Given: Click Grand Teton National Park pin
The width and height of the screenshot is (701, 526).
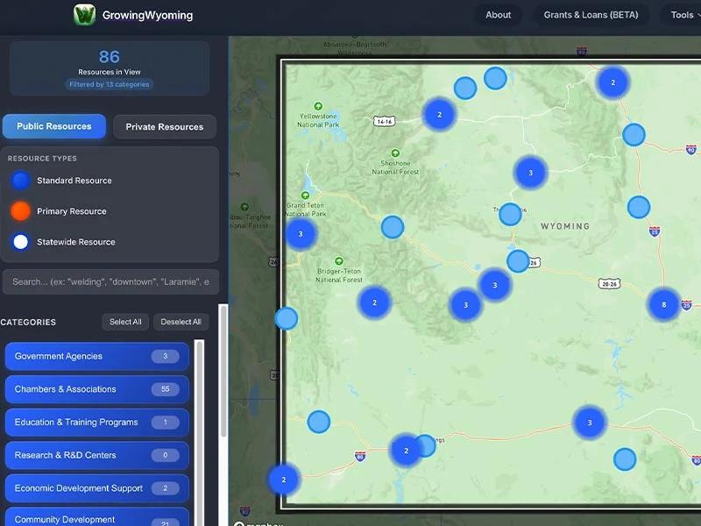Looking at the screenshot, I should click(x=305, y=195).
